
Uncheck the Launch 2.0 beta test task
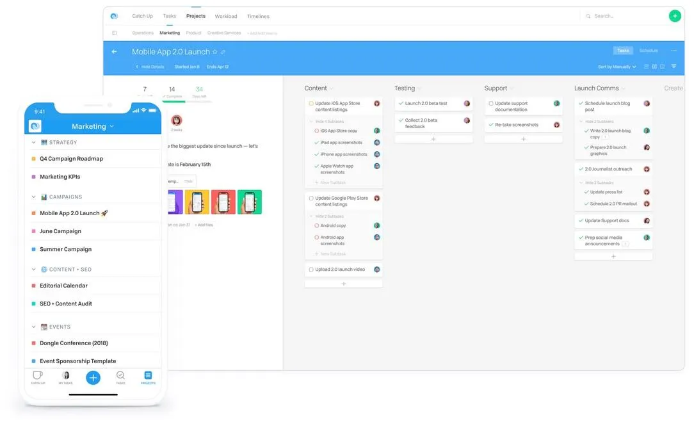[x=401, y=103]
